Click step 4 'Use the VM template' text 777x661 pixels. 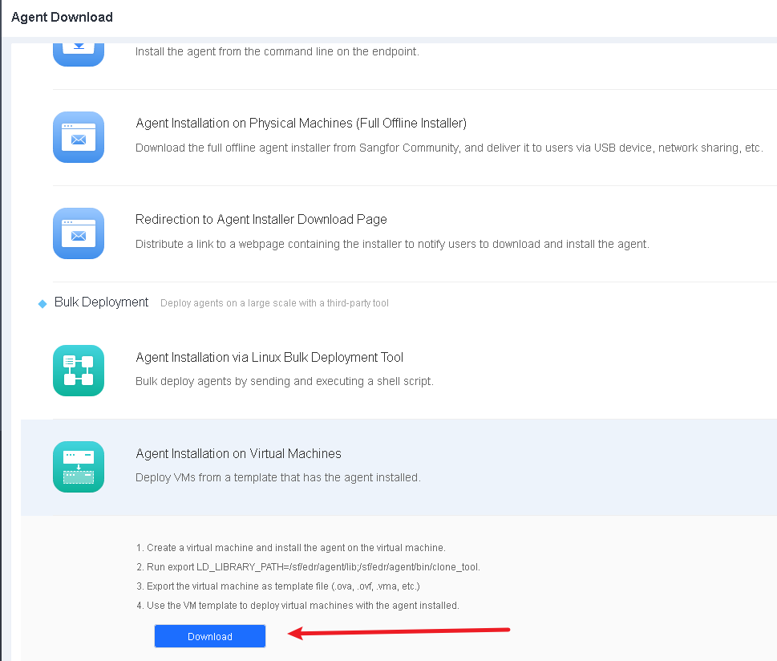coord(297,606)
